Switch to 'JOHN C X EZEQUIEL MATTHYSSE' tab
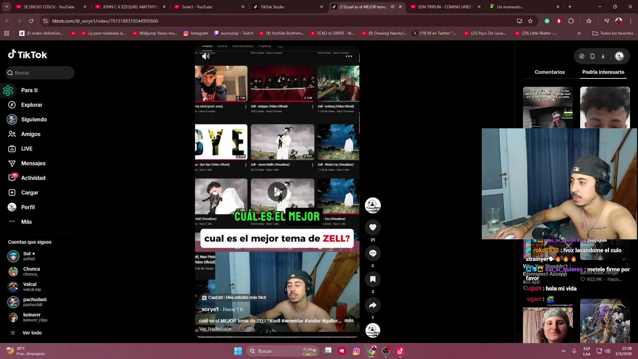 130,7
